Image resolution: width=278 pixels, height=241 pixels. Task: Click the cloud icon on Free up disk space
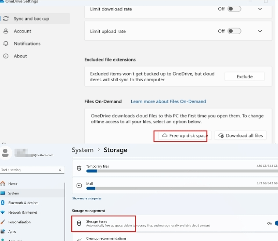pos(165,136)
